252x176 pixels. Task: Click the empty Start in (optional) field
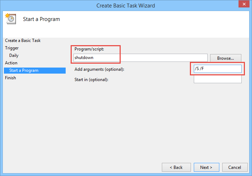pos(218,79)
